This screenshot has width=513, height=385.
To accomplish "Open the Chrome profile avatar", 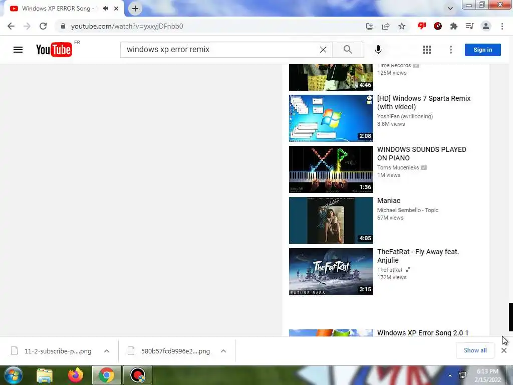I will [x=486, y=26].
